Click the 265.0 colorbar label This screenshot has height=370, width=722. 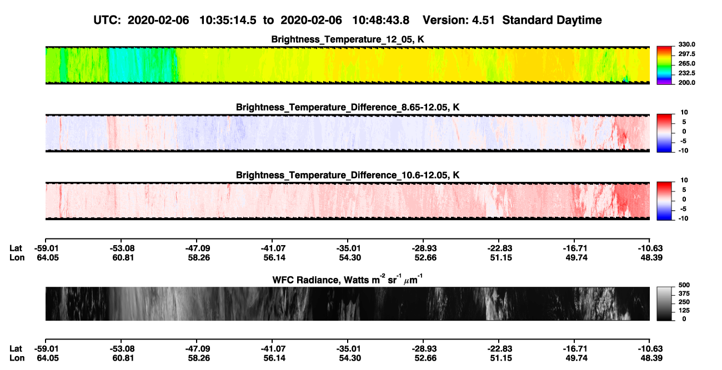click(x=686, y=64)
